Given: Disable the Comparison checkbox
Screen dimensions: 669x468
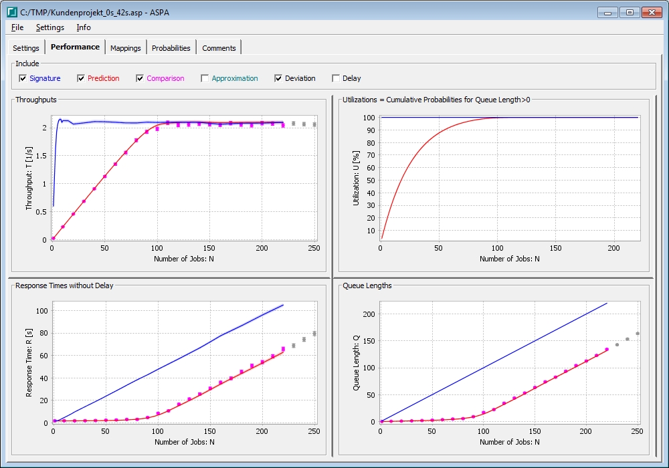Looking at the screenshot, I should point(140,78).
